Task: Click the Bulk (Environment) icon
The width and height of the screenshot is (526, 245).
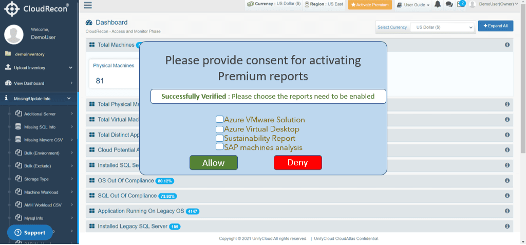Action: click(18, 153)
